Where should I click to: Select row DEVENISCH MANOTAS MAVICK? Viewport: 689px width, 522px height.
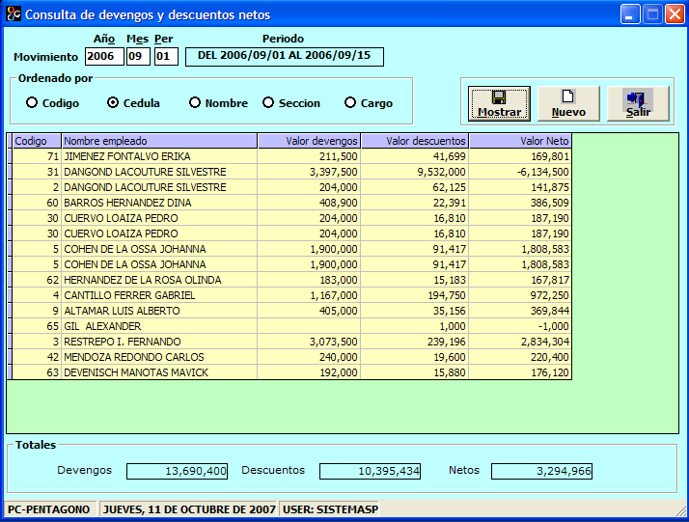pyautogui.click(x=291, y=372)
